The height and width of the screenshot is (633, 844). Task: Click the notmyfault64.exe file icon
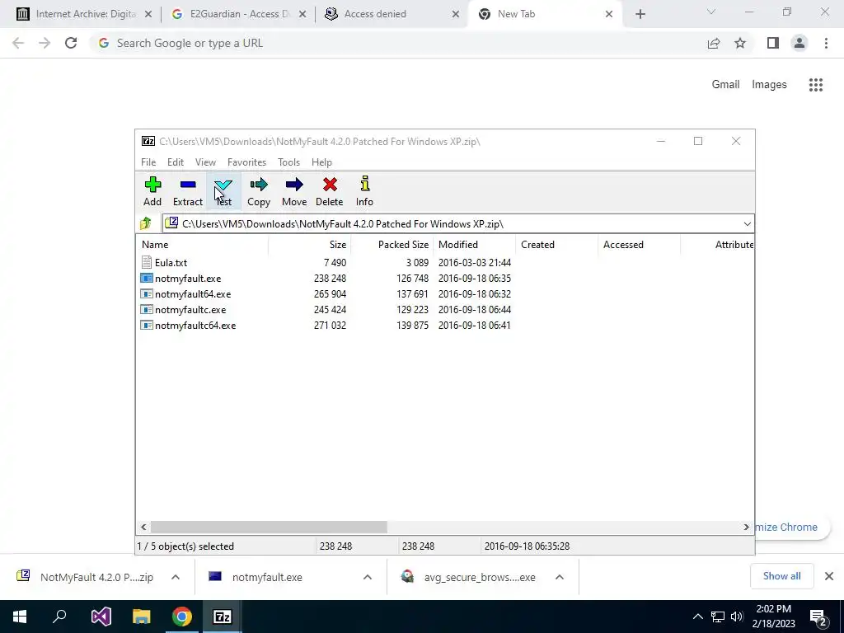tap(147, 294)
